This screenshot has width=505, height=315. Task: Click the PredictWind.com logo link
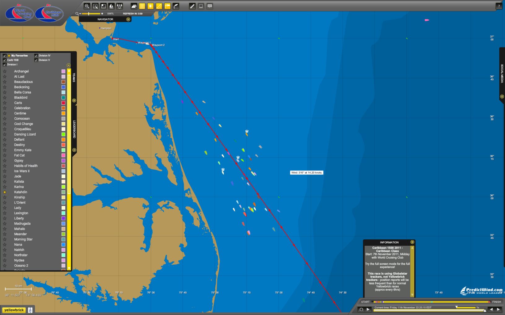(x=481, y=291)
